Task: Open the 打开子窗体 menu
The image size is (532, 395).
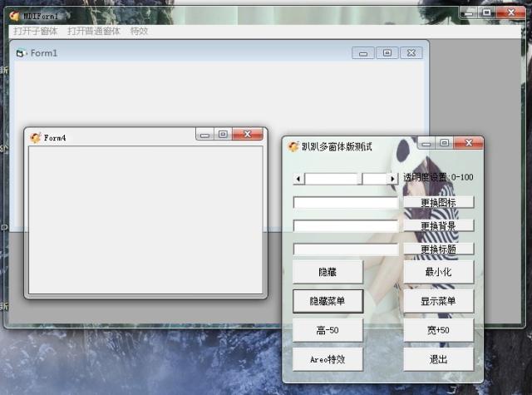Action: pyautogui.click(x=35, y=32)
